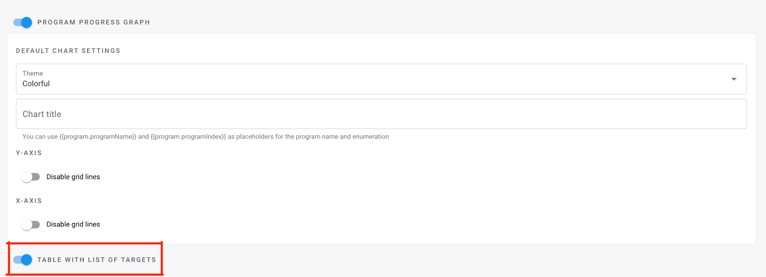Select the Colorful theme value text
766x277 pixels.
tap(36, 84)
